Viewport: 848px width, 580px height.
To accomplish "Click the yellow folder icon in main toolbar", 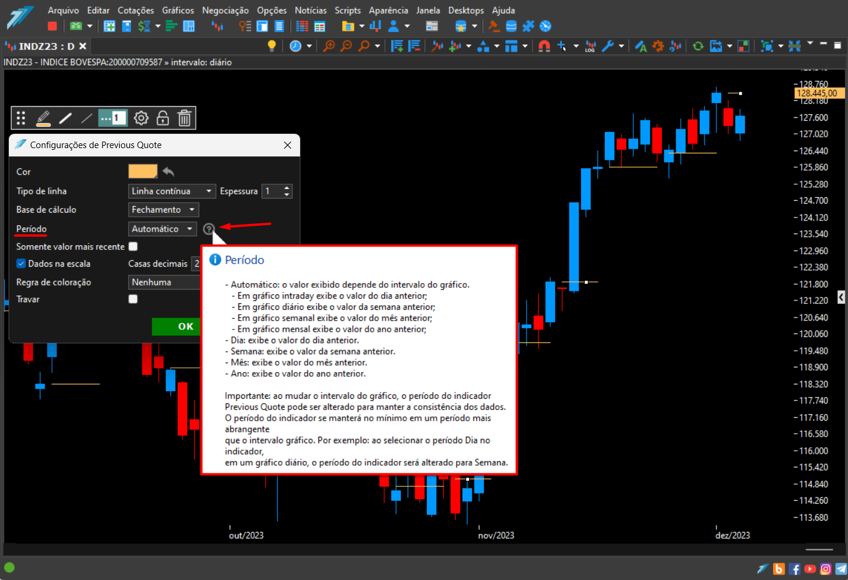I will click(x=348, y=26).
